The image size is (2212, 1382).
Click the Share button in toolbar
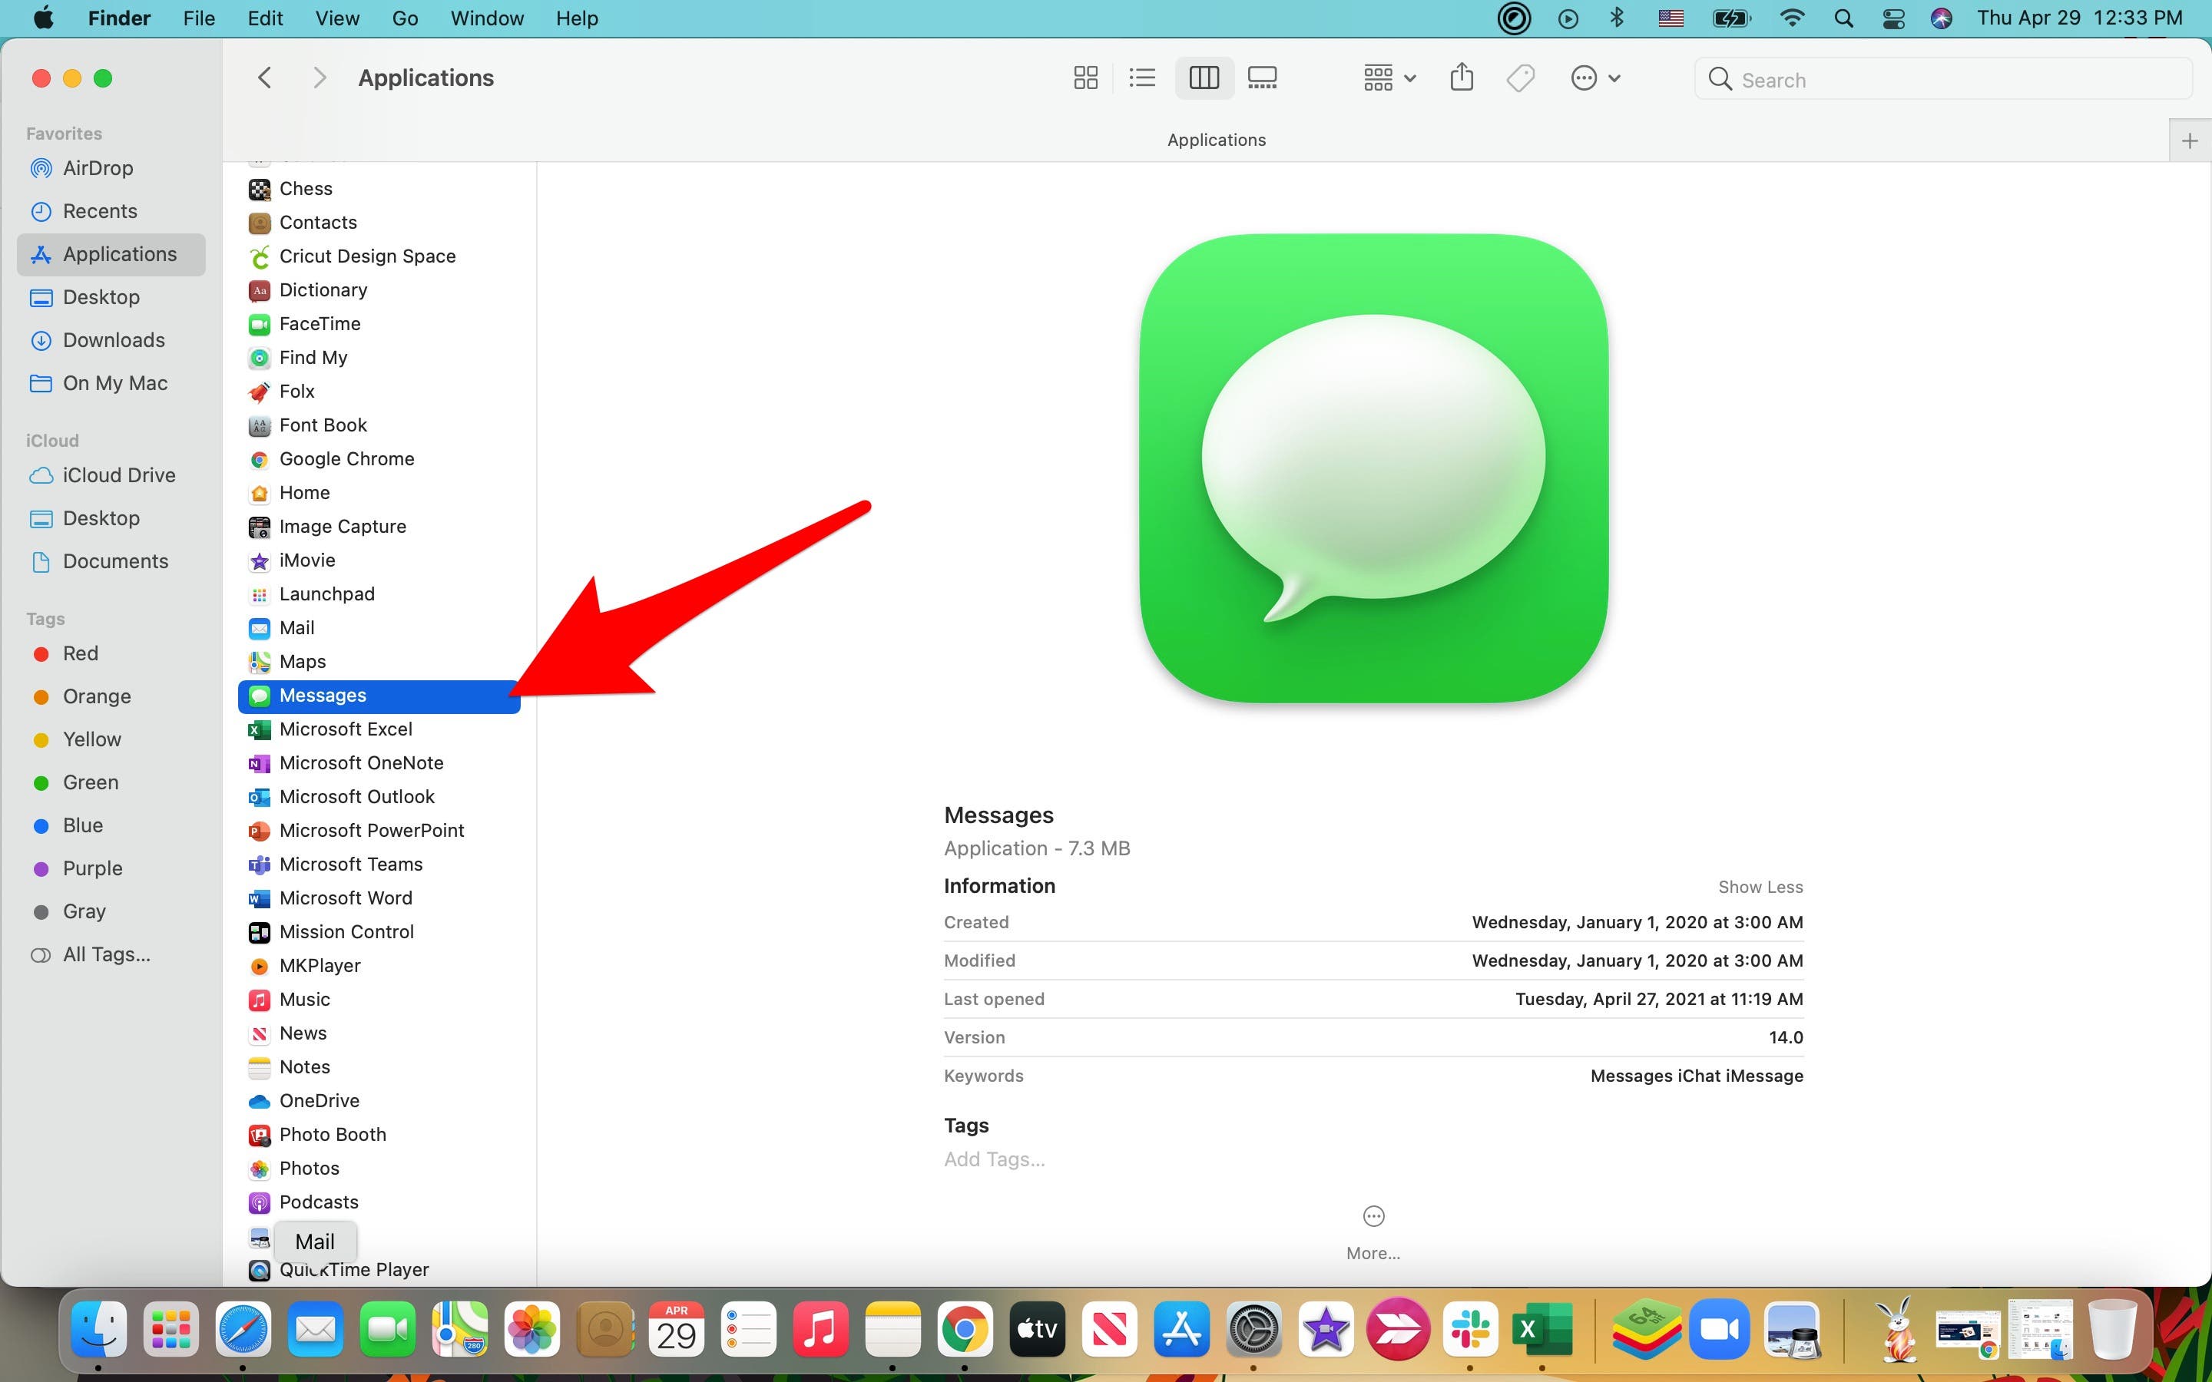coord(1462,78)
